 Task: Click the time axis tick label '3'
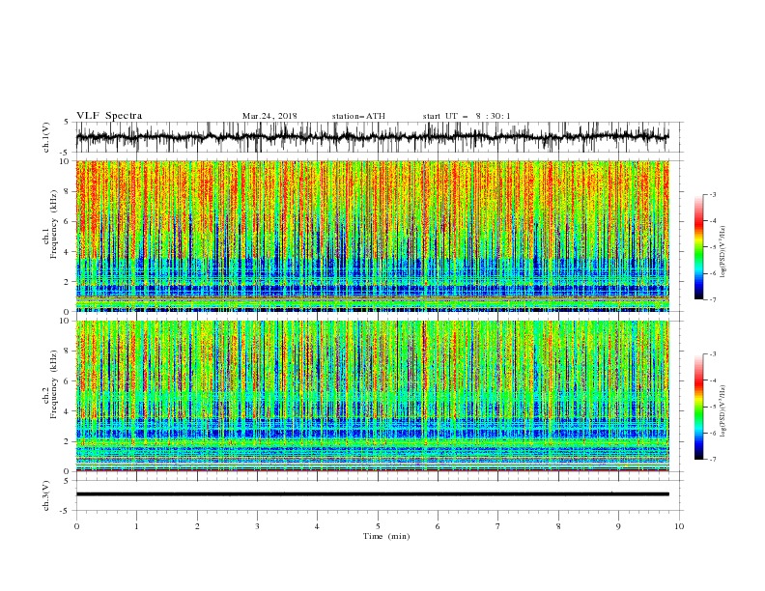click(x=257, y=526)
